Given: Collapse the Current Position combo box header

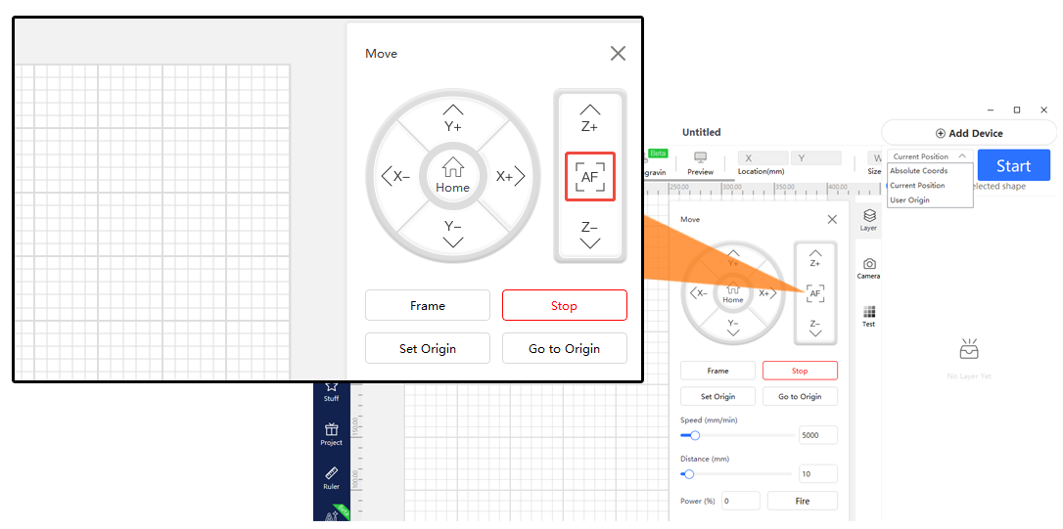Looking at the screenshot, I should (x=930, y=156).
